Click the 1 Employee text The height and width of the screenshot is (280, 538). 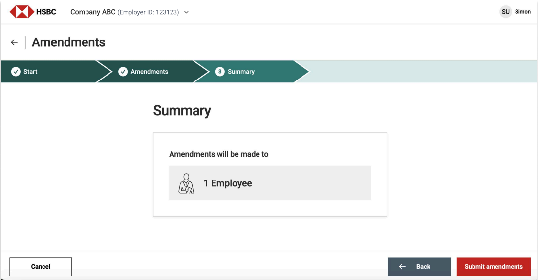pyautogui.click(x=228, y=183)
